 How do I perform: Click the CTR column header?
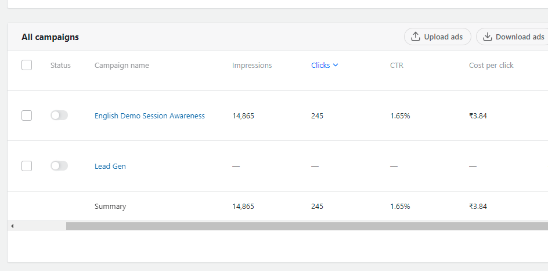(396, 66)
